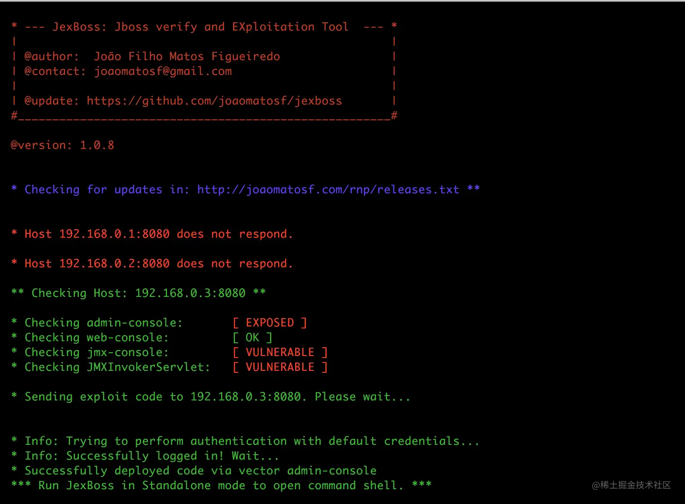Select the 'Checking Host: 192.168.0.3:8080' line

pos(139,293)
